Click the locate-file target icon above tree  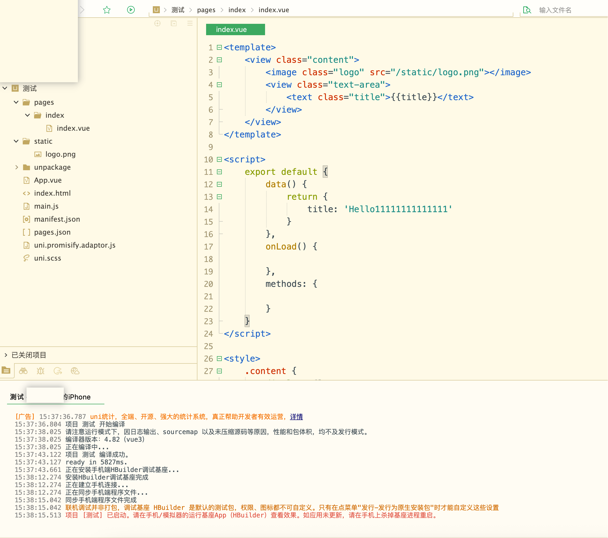(x=157, y=24)
